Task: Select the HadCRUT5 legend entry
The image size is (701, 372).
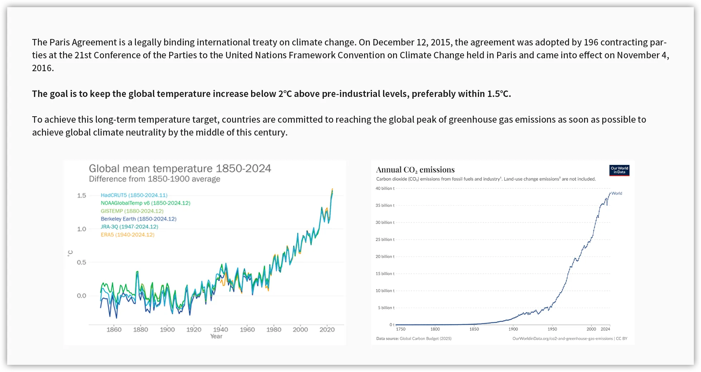Action: click(x=134, y=195)
